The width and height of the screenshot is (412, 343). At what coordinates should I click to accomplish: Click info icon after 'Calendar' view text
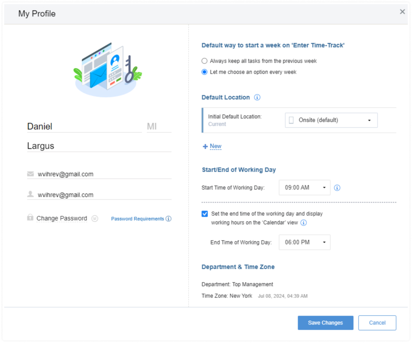pyautogui.click(x=303, y=223)
